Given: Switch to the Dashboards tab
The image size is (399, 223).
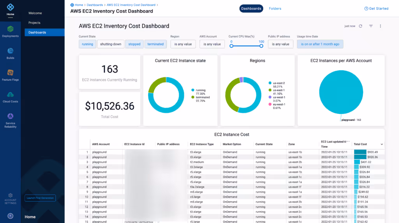Looking at the screenshot, I should (251, 9).
